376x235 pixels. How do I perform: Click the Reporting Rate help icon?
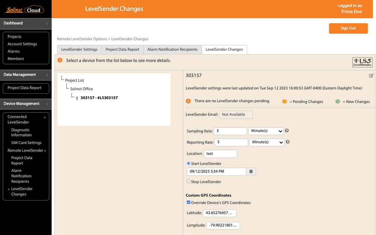(288, 142)
